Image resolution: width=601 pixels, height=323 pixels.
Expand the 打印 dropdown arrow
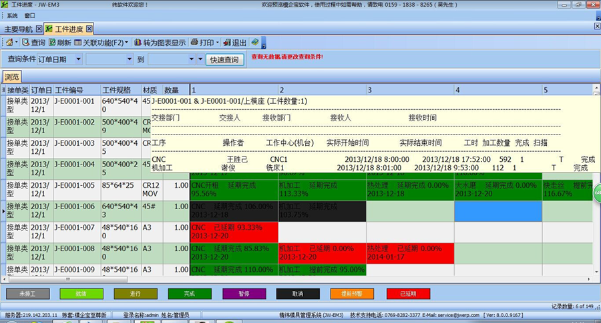217,43
